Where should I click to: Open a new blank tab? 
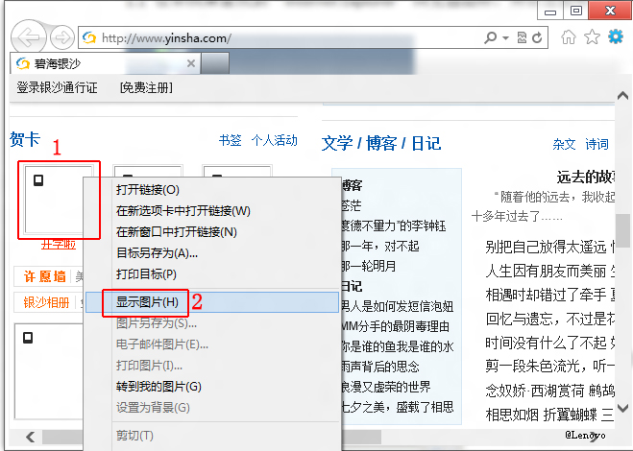click(215, 63)
